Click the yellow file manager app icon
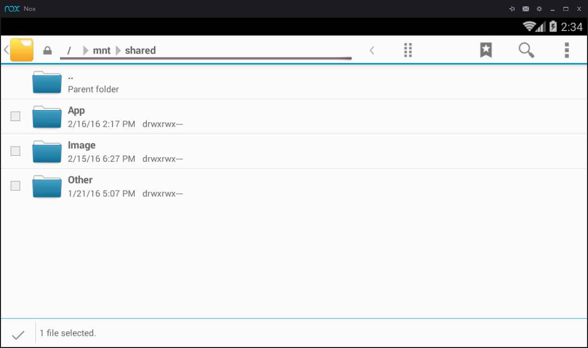The height and width of the screenshot is (348, 588). pos(21,50)
